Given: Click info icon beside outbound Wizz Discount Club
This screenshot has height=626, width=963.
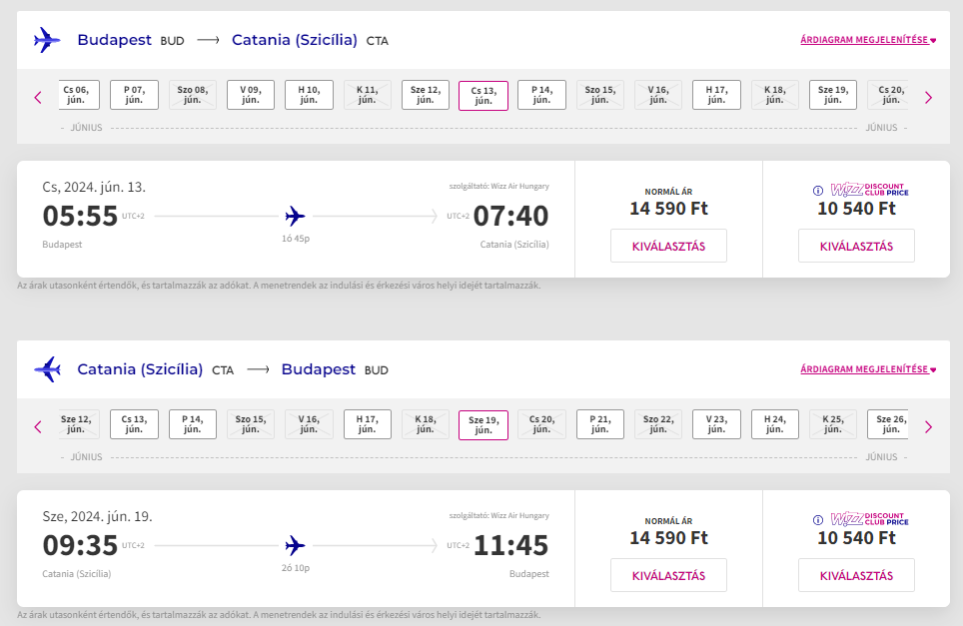Looking at the screenshot, I should 817,190.
